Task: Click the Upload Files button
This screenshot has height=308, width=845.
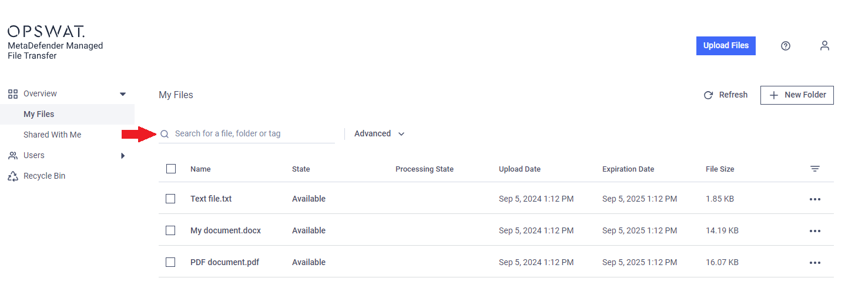Action: coord(726,46)
